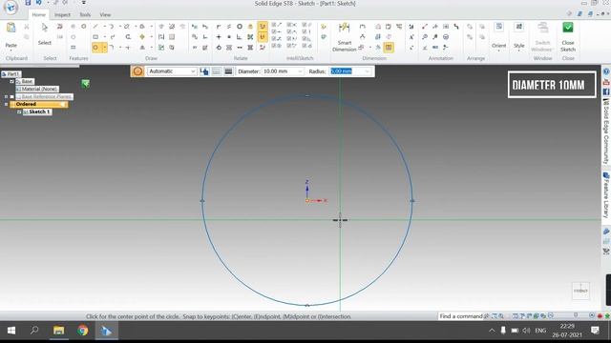Click the Save icon in quick access
Screen dimensions: 611x343
click(x=28, y=3)
